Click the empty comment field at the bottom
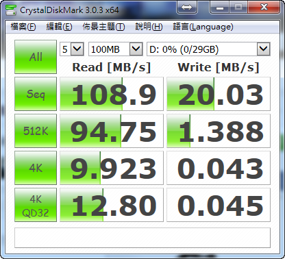Image resolution: width=285 pixels, height=259 pixels. [142, 238]
